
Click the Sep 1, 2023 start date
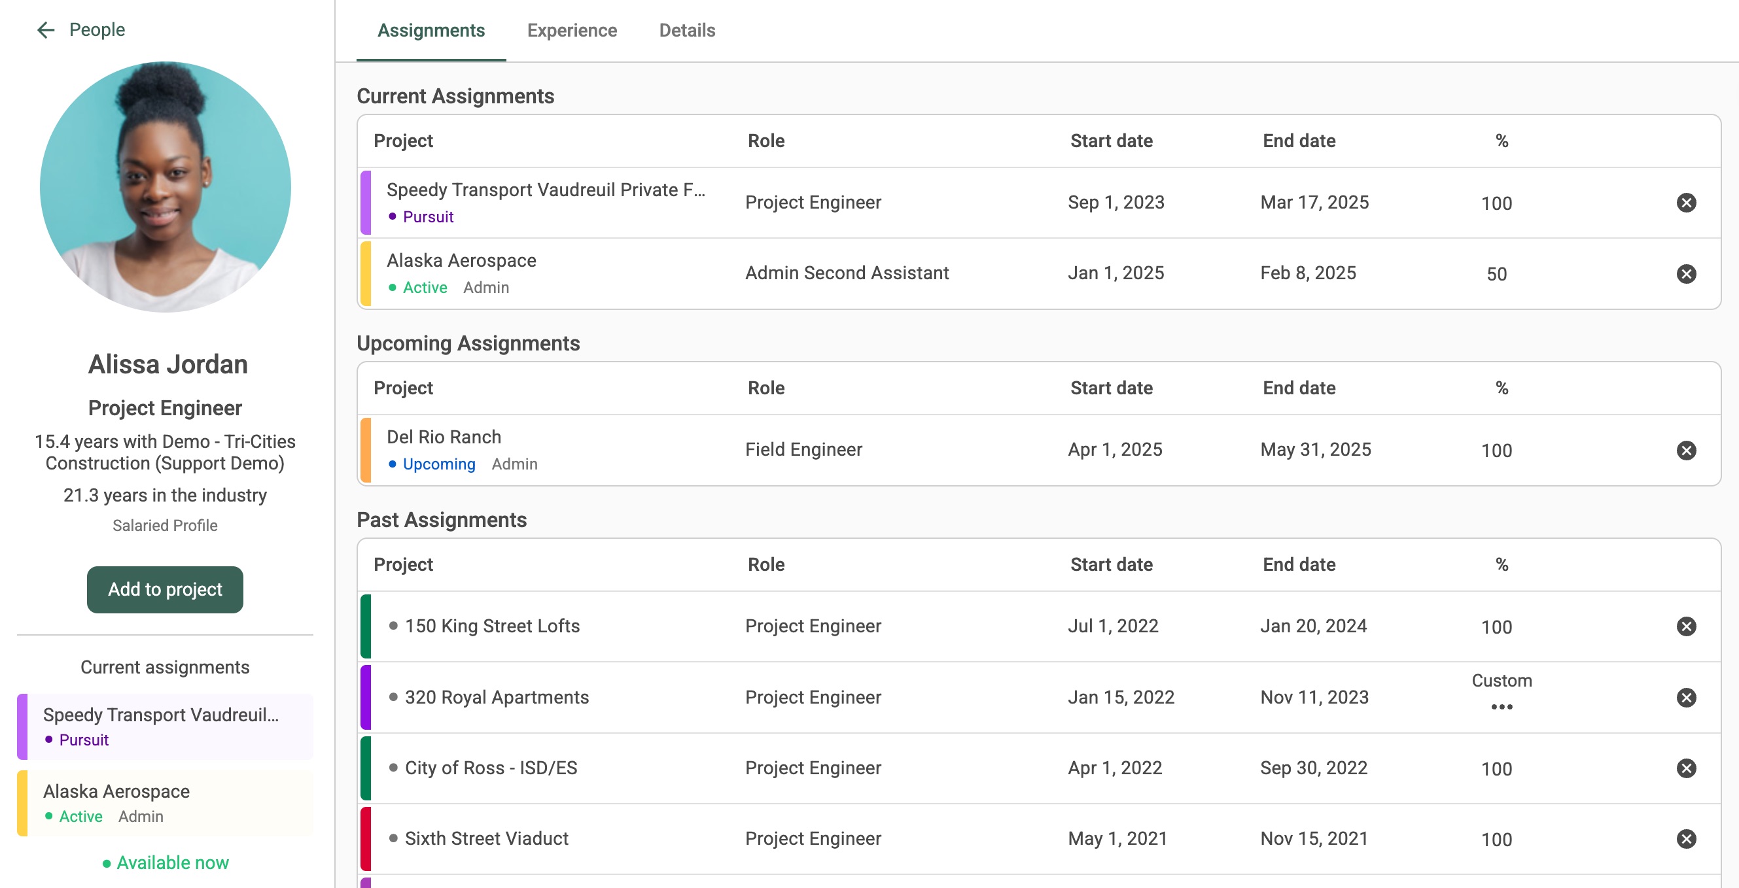1116,203
